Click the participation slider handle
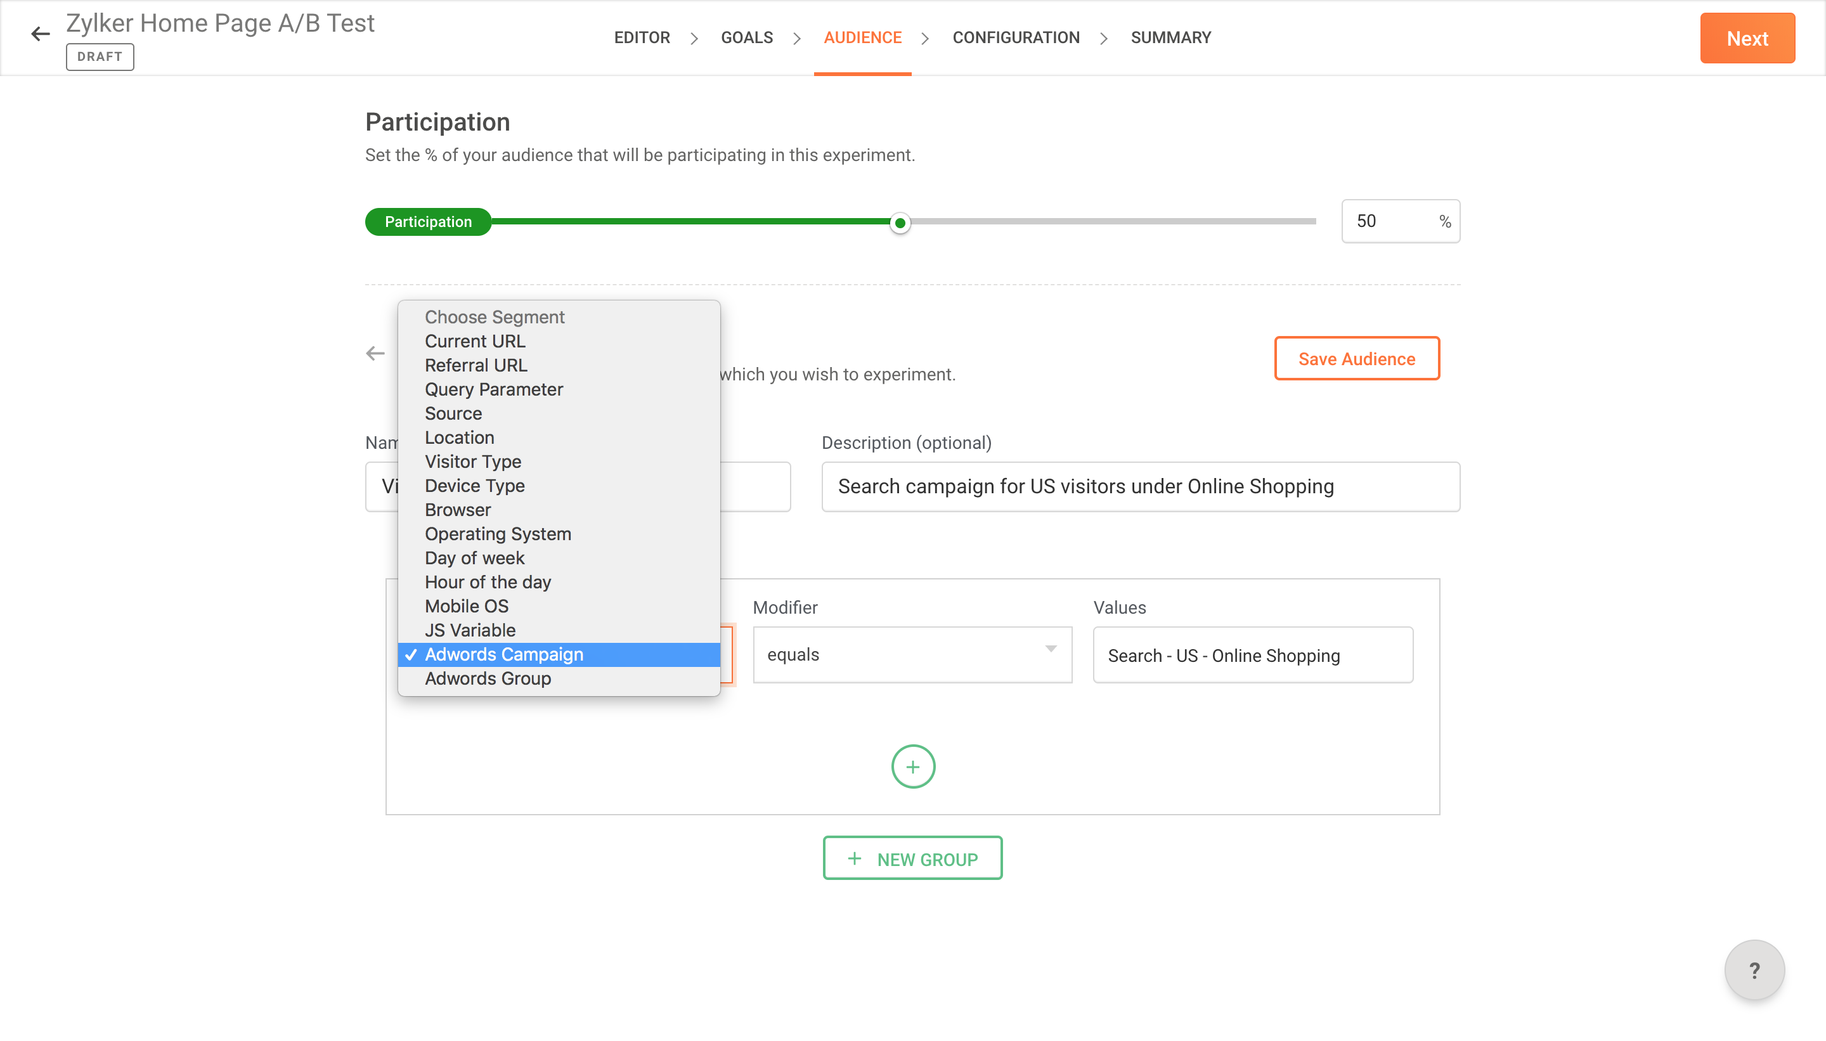This screenshot has height=1041, width=1826. click(900, 223)
